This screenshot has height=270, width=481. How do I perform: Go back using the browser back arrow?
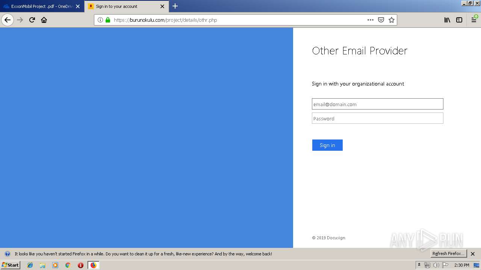pyautogui.click(x=8, y=20)
